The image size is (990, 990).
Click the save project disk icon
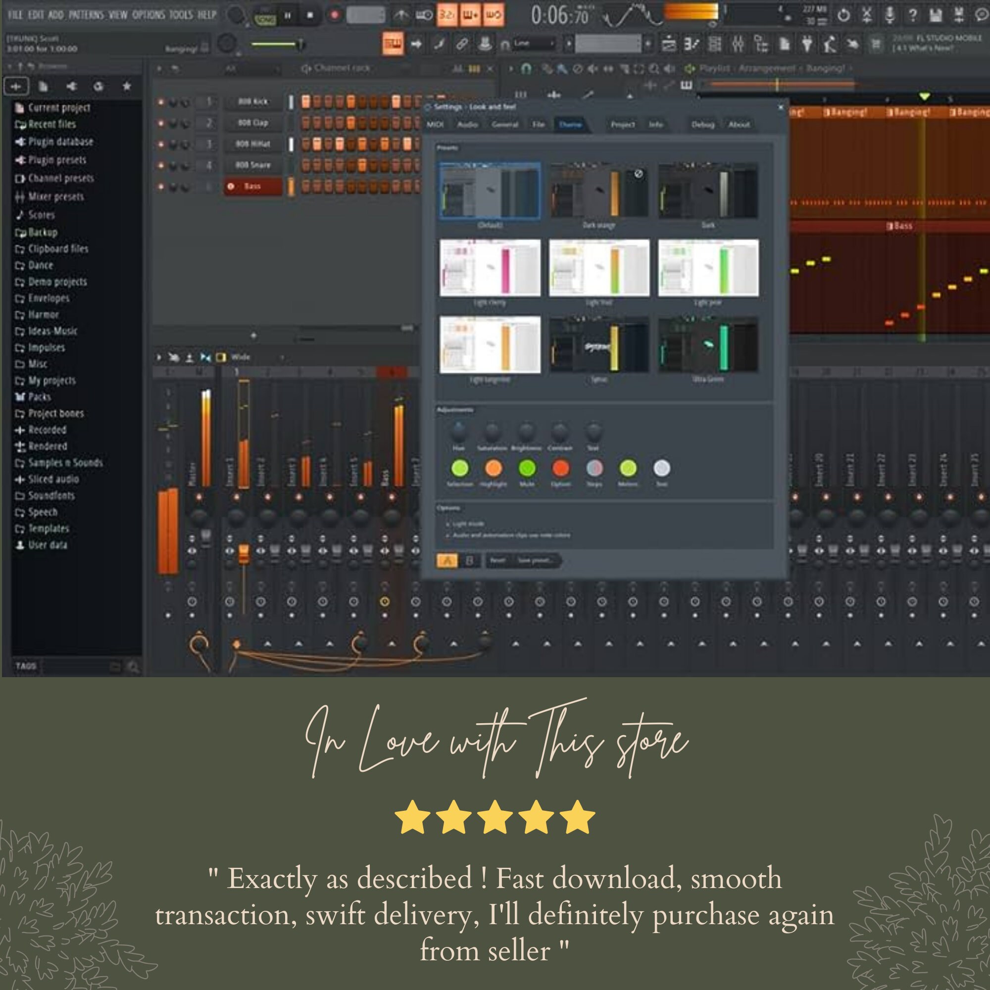pyautogui.click(x=935, y=14)
